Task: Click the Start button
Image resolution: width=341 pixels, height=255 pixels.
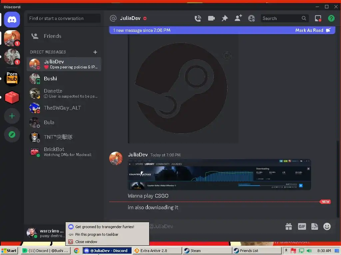Action: click(x=9, y=251)
